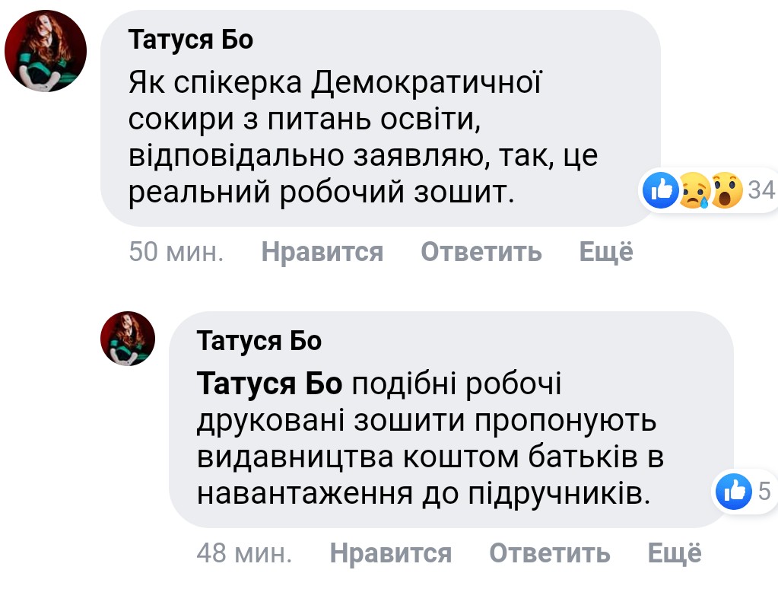This screenshot has width=778, height=605.
Task: Open the 50 мин. timestamp link
Action: [176, 251]
